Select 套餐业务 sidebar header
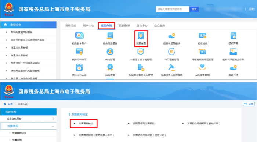The width and height of the screenshot is (257, 142). coord(28,25)
